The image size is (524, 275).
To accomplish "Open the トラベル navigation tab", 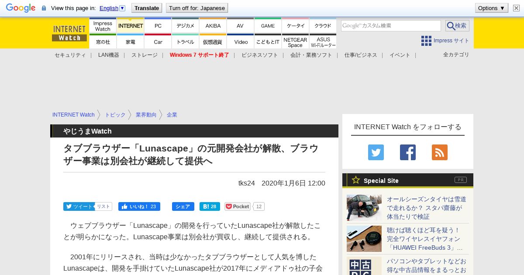I will point(185,41).
